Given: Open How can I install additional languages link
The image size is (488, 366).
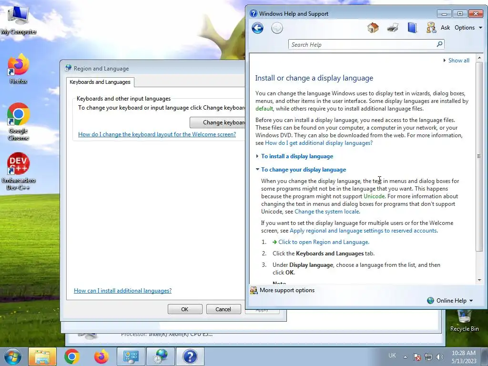Looking at the screenshot, I should [122, 291].
